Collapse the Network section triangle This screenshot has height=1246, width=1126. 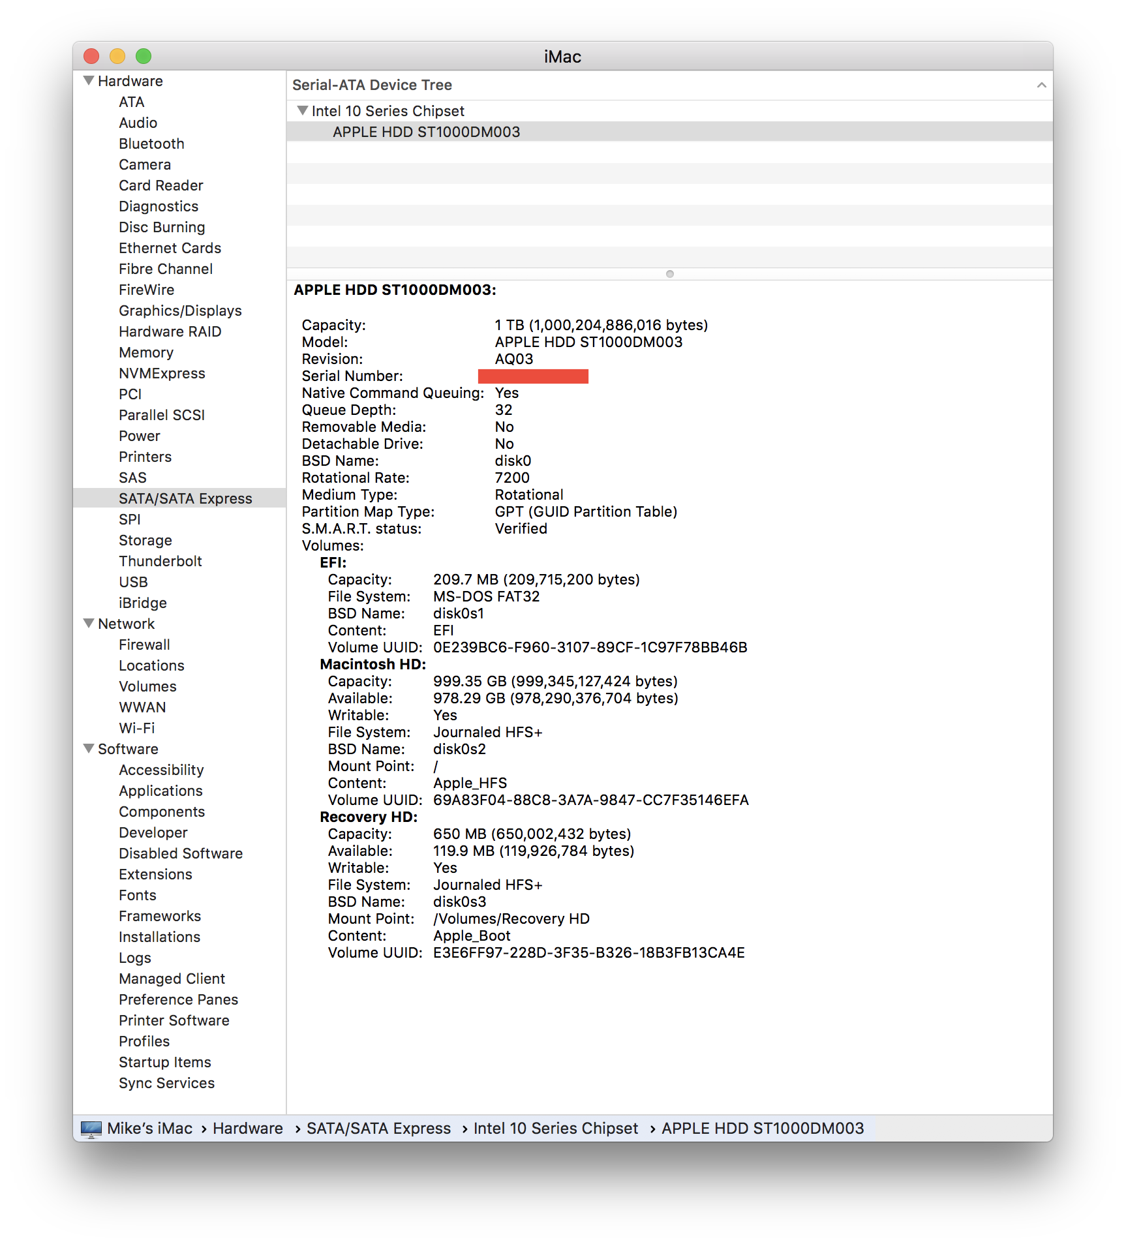click(89, 624)
